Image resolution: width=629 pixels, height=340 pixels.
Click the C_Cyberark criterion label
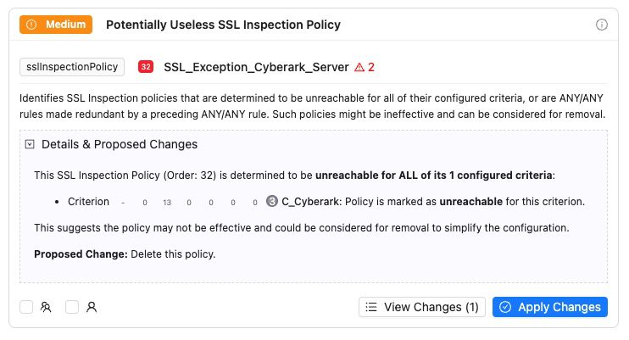click(310, 202)
